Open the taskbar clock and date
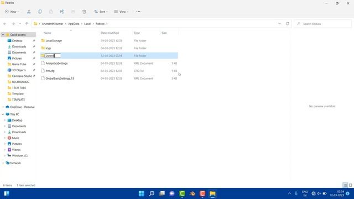 (337, 193)
